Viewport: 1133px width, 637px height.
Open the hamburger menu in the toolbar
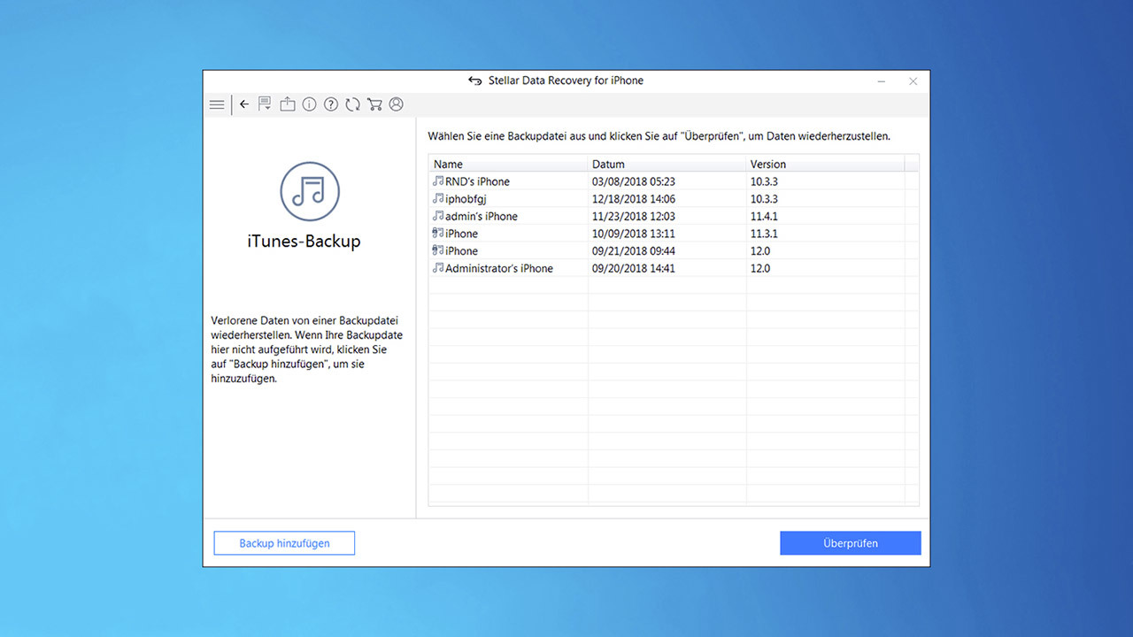[217, 104]
